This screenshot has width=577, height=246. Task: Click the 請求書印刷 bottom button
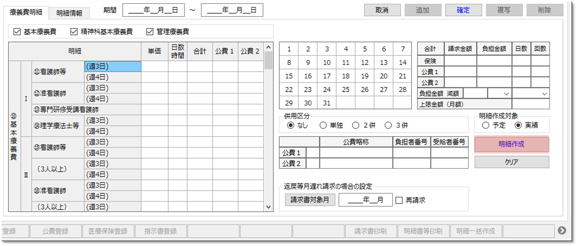371,231
